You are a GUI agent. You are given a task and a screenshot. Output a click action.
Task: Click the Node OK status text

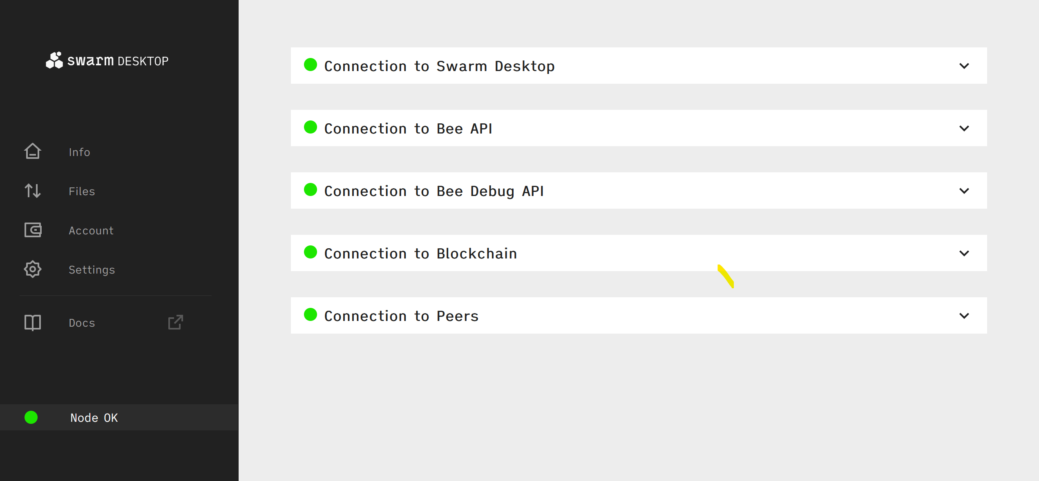pyautogui.click(x=94, y=418)
